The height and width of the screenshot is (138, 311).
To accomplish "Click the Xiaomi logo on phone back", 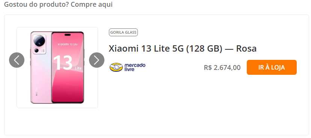I will coord(36,91).
